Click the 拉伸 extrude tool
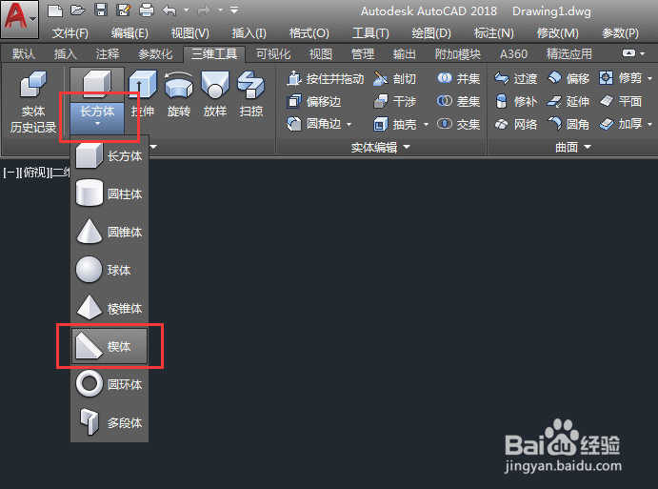This screenshot has width=658, height=489. (x=143, y=93)
